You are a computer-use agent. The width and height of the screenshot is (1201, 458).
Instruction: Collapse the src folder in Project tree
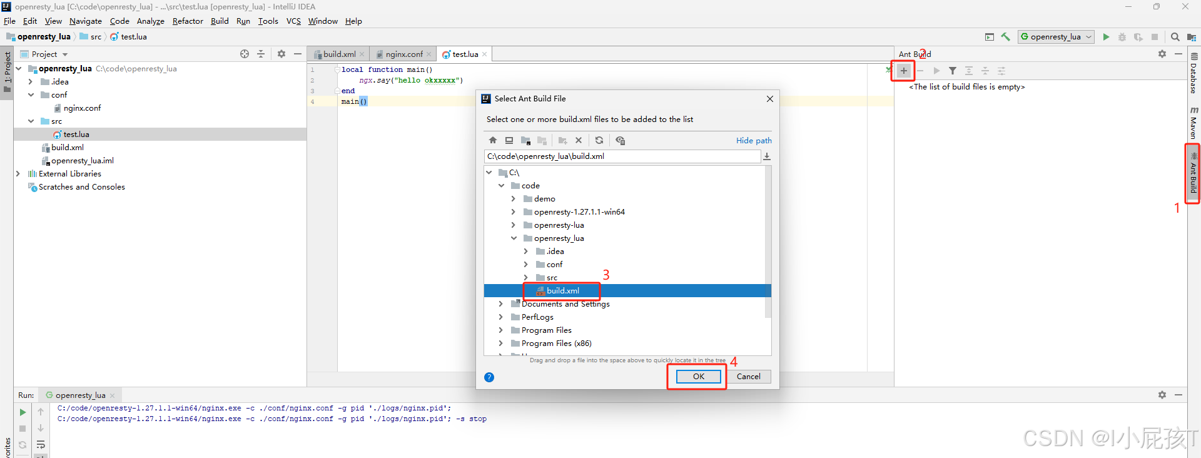[x=31, y=121]
